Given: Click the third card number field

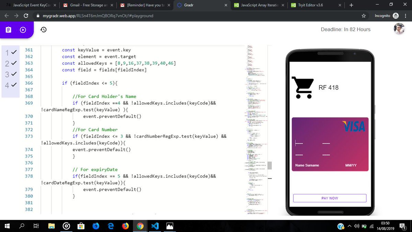Looking at the screenshot, I should click(299, 155).
